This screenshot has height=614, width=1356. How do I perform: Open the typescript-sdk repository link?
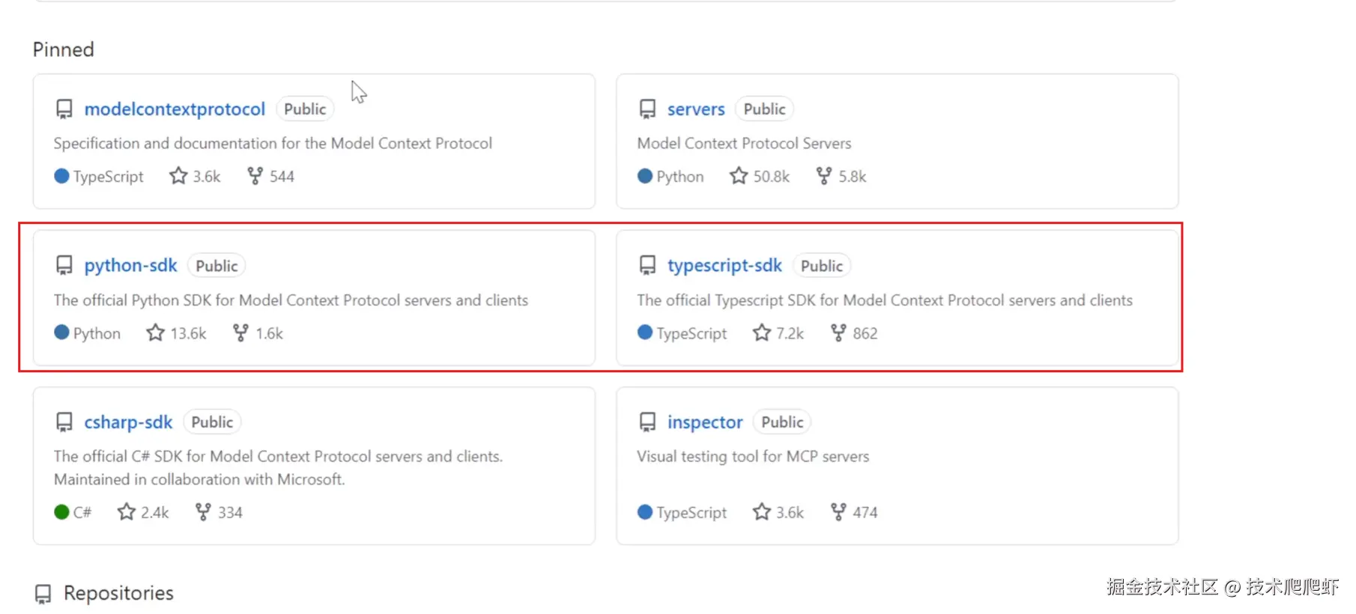tap(724, 266)
